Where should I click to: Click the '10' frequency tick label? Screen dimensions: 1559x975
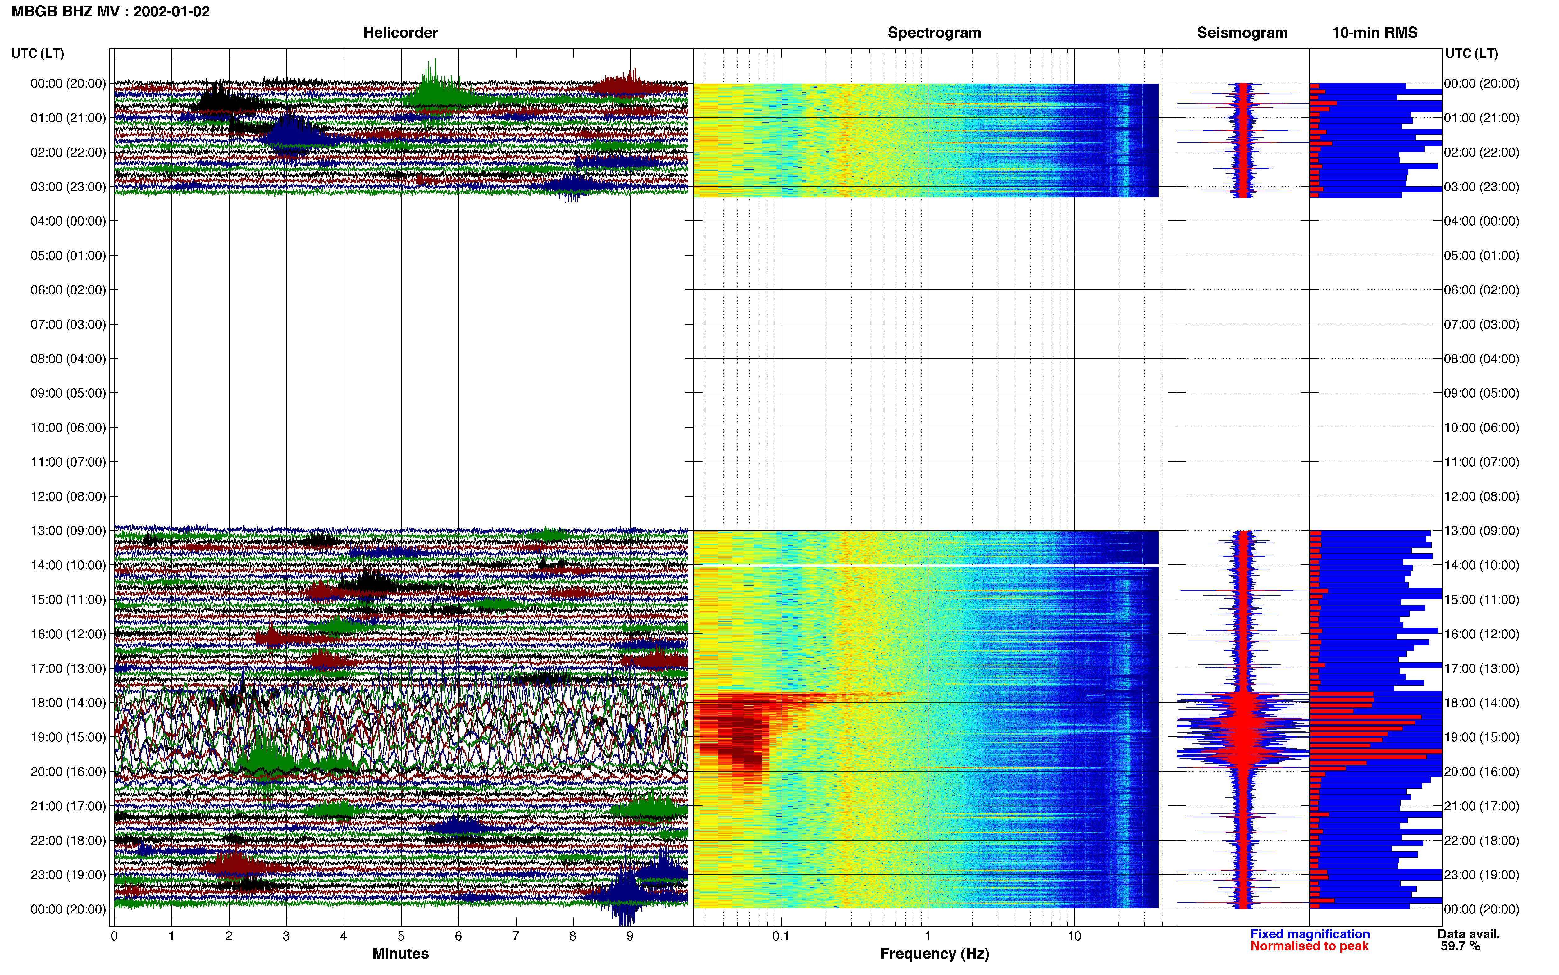coord(1074,936)
